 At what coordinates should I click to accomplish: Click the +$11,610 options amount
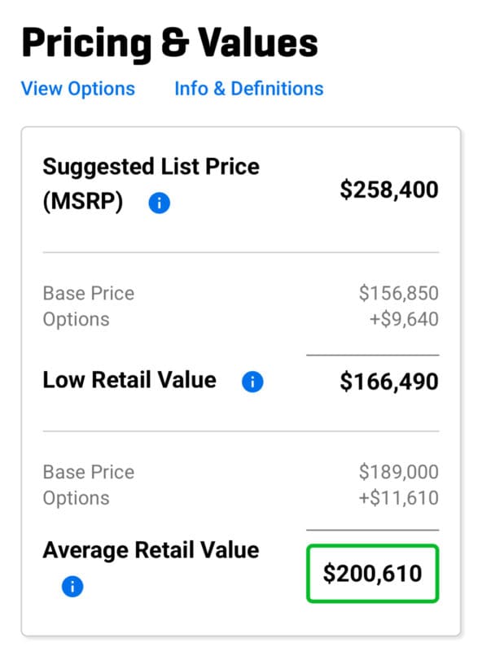398,498
